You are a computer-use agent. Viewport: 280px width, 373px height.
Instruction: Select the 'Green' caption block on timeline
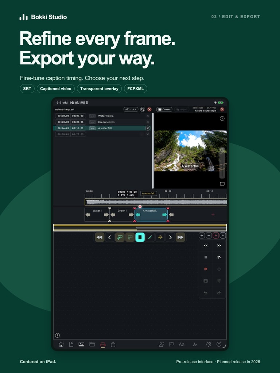tap(122, 215)
